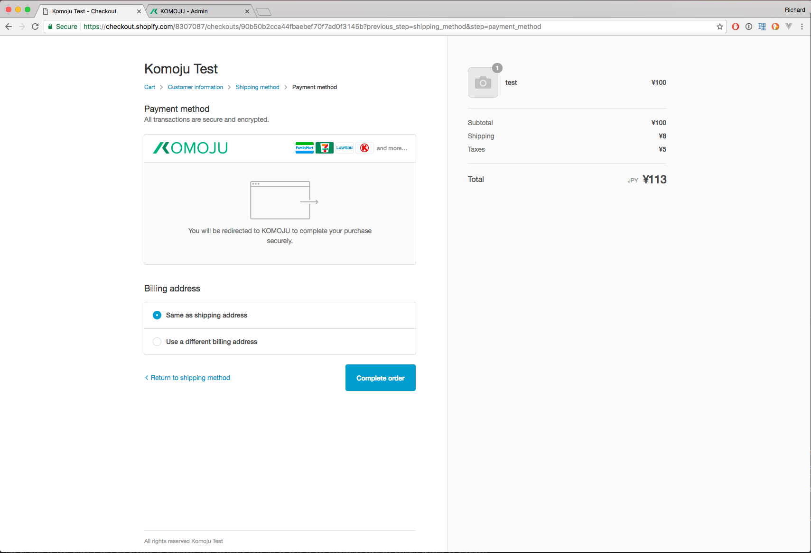Click the Shipping ¥8 value
The height and width of the screenshot is (553, 811).
pos(662,136)
